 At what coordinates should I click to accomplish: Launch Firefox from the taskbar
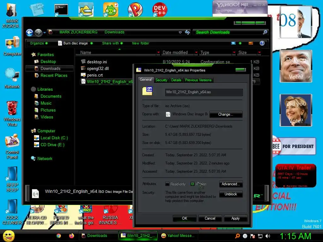(72, 236)
